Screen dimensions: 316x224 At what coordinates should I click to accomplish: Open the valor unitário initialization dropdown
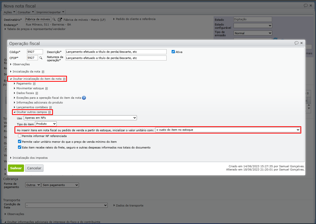pyautogui.click(x=228, y=130)
